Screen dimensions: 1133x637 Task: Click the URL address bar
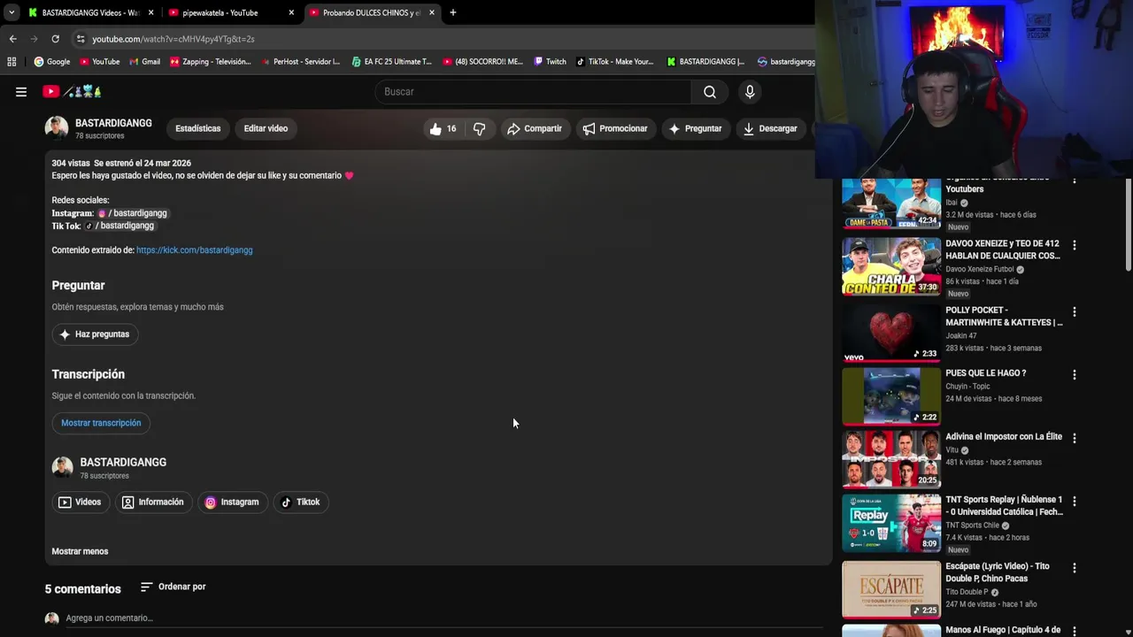443,39
